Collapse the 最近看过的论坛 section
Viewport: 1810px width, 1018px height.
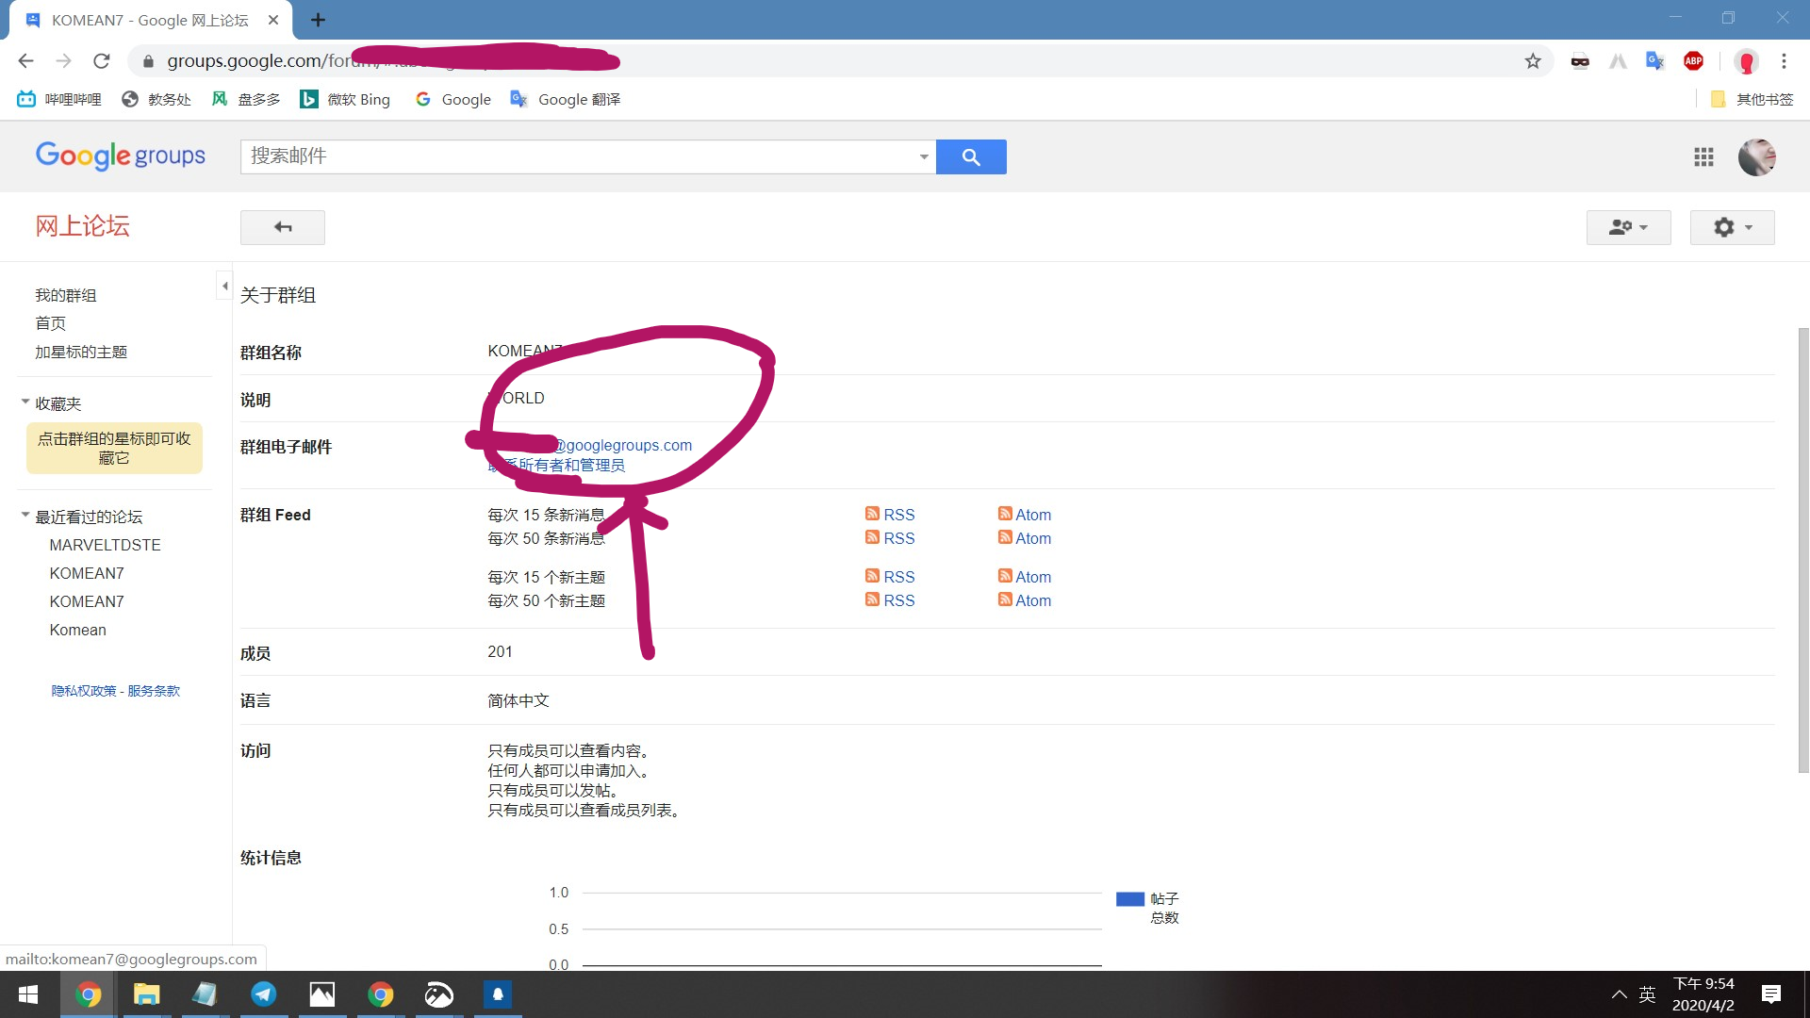click(x=24, y=515)
